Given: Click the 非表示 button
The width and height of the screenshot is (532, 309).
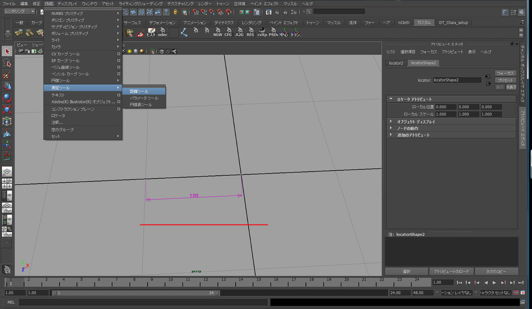Looking at the screenshot, I should pyautogui.click(x=511, y=87).
